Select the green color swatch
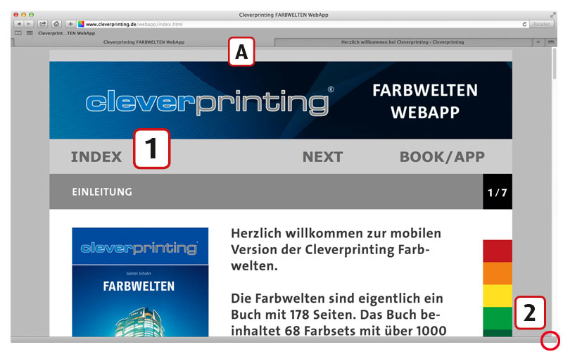 tap(498, 318)
